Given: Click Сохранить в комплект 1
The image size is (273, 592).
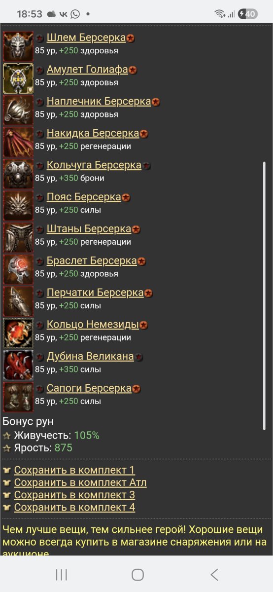Looking at the screenshot, I should coord(74,470).
